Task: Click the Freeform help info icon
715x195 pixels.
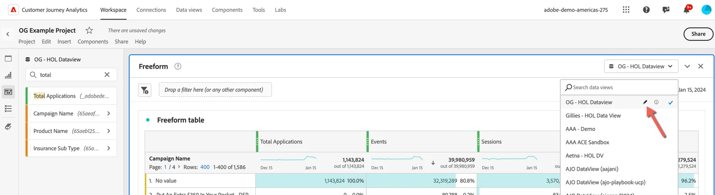Action: 178,66
